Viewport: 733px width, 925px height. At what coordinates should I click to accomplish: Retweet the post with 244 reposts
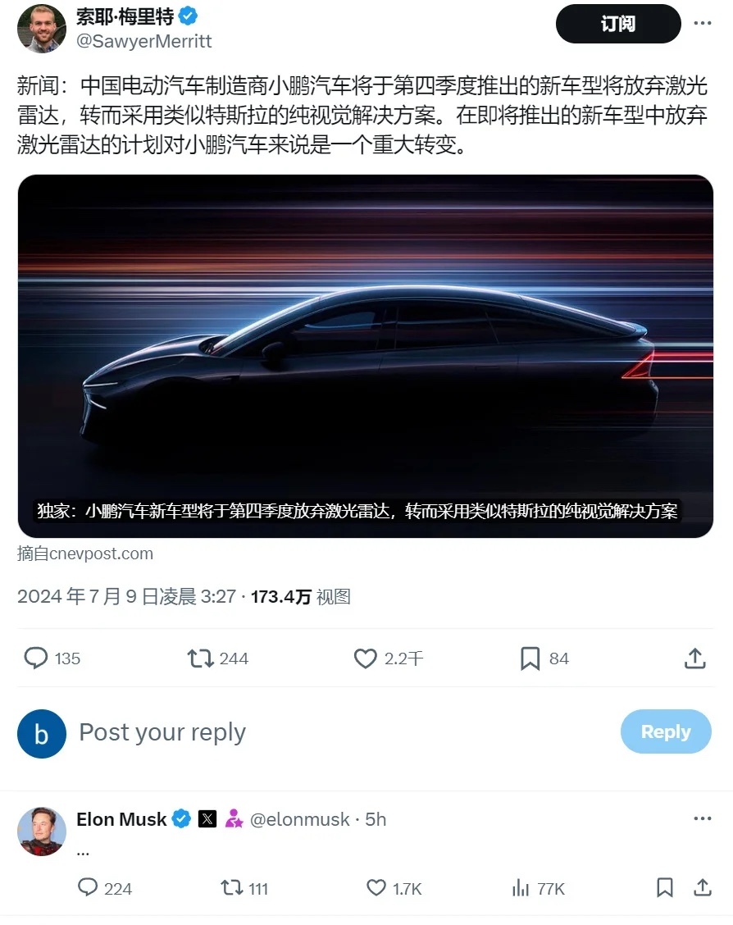[201, 658]
